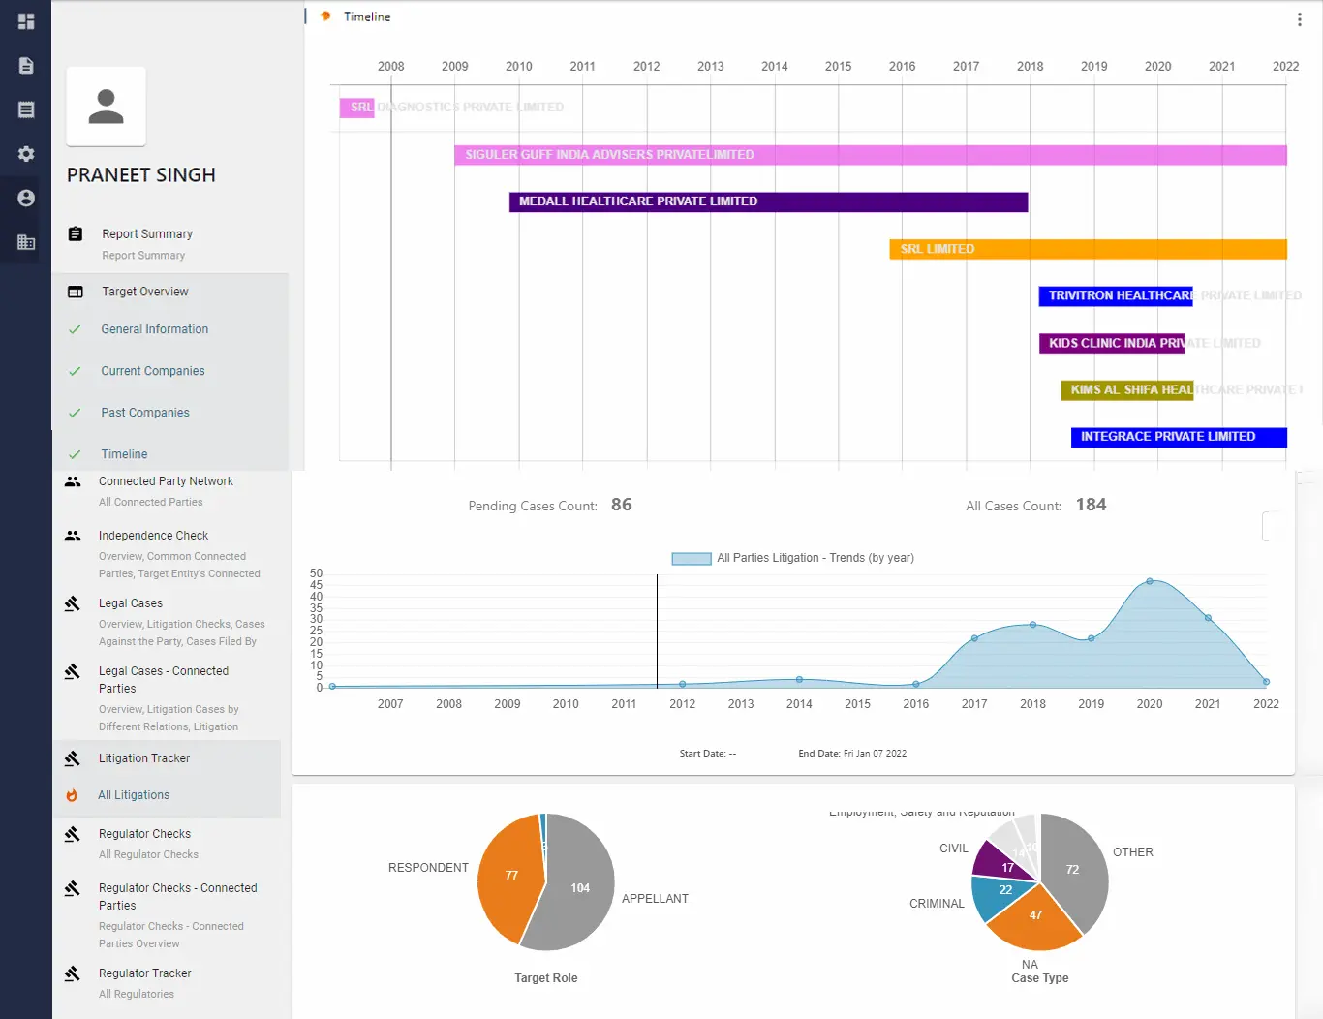Image resolution: width=1323 pixels, height=1019 pixels.
Task: Go to Past Companies
Action: point(145,413)
